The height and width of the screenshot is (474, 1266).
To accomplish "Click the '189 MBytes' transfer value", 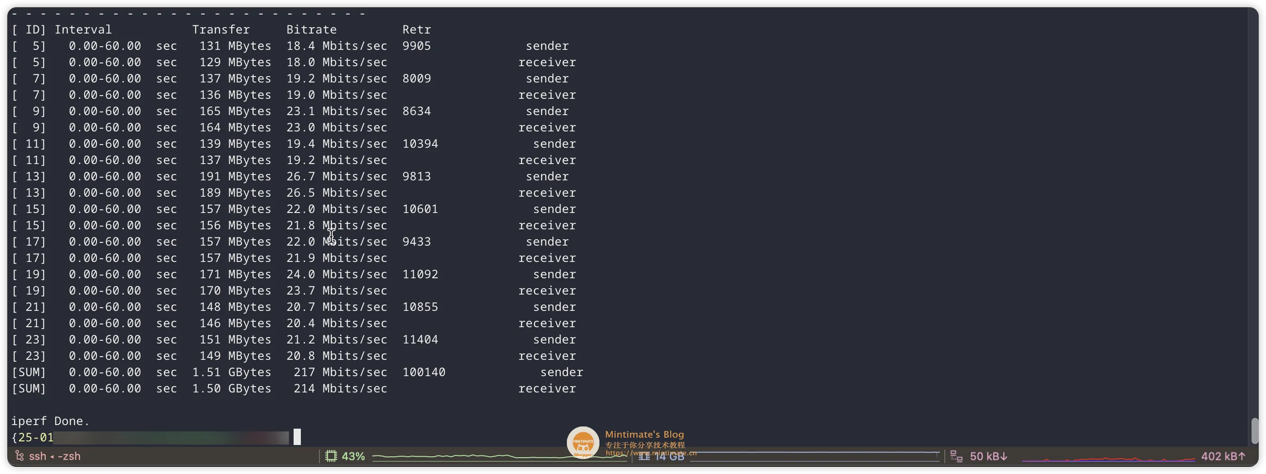I will [235, 193].
